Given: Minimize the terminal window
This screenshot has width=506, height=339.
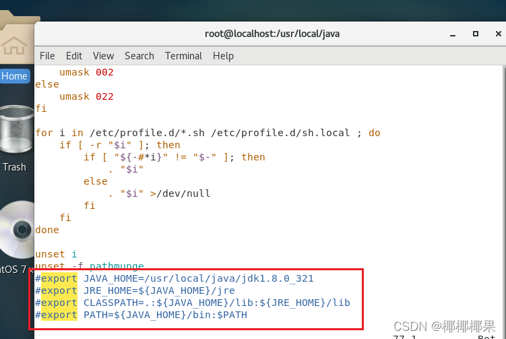Looking at the screenshot, I should [x=453, y=34].
